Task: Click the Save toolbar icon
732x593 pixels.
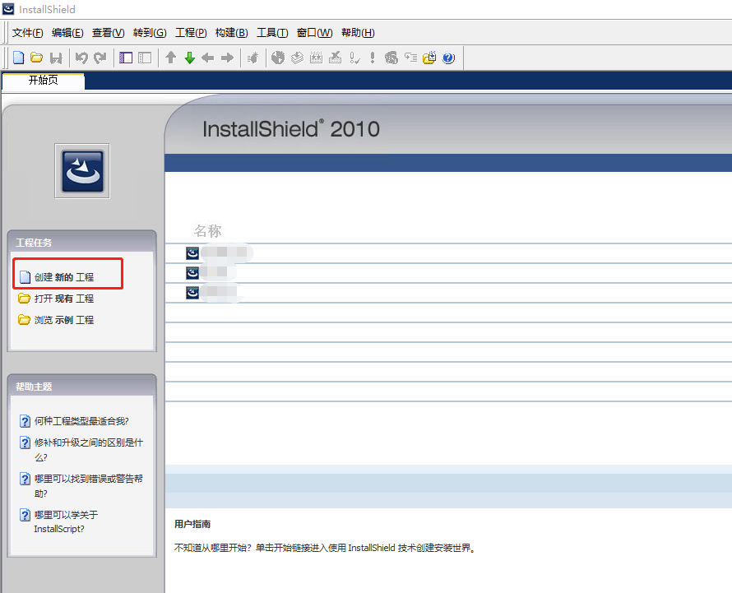Action: (56, 58)
